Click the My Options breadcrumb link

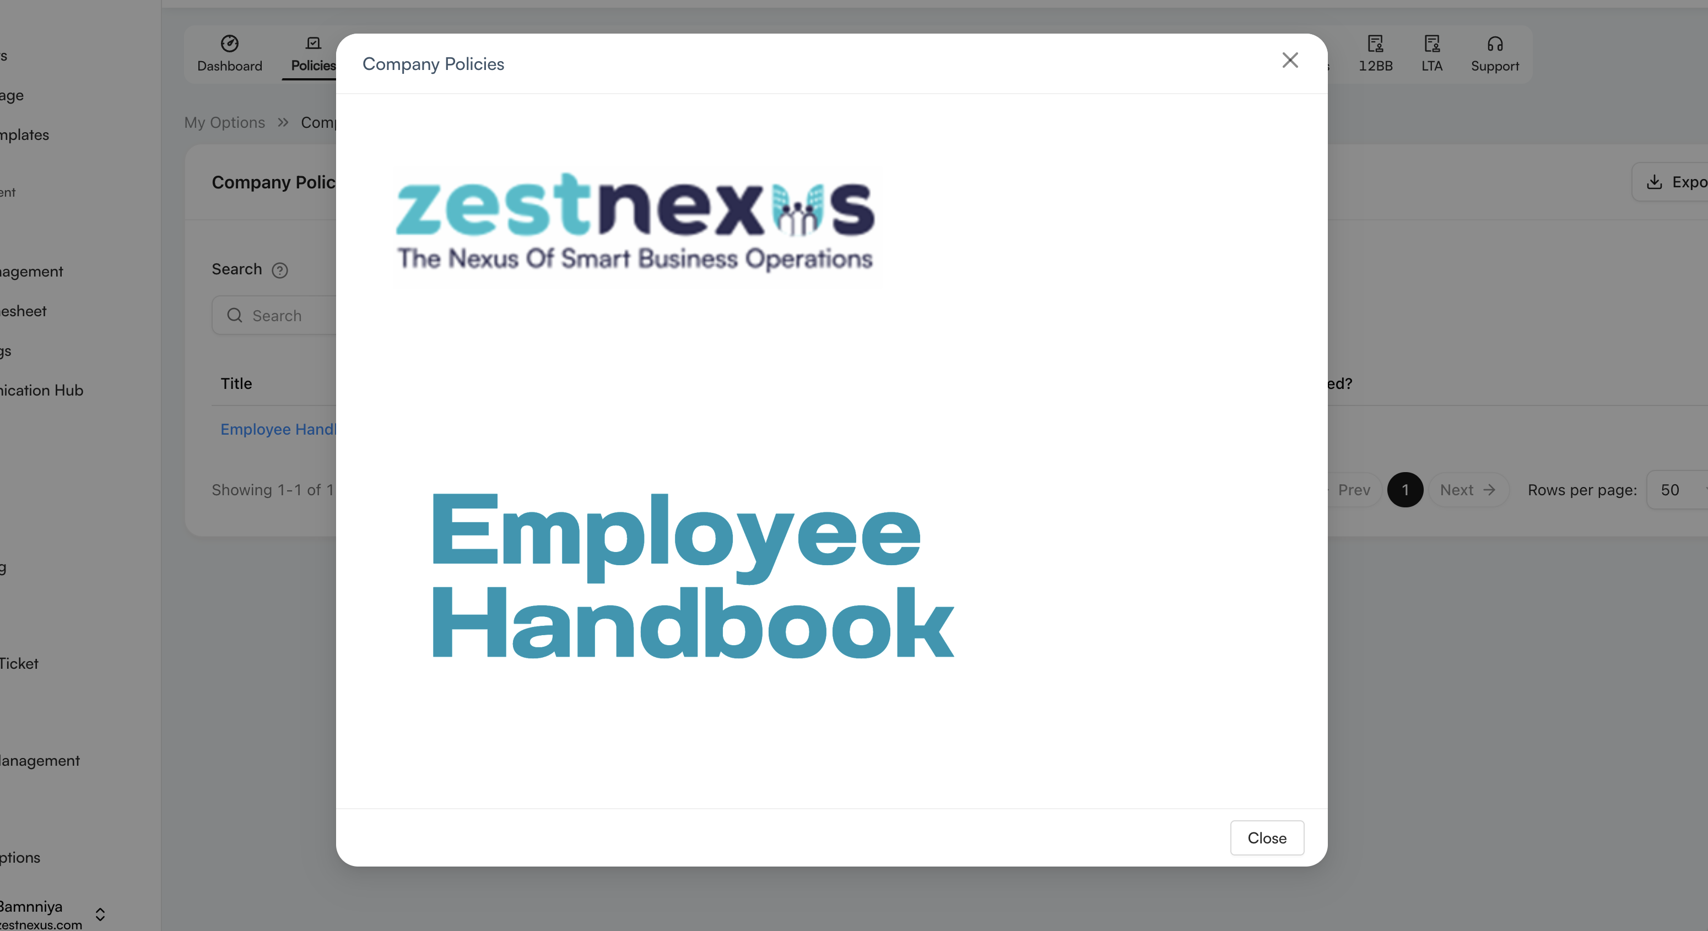[224, 123]
